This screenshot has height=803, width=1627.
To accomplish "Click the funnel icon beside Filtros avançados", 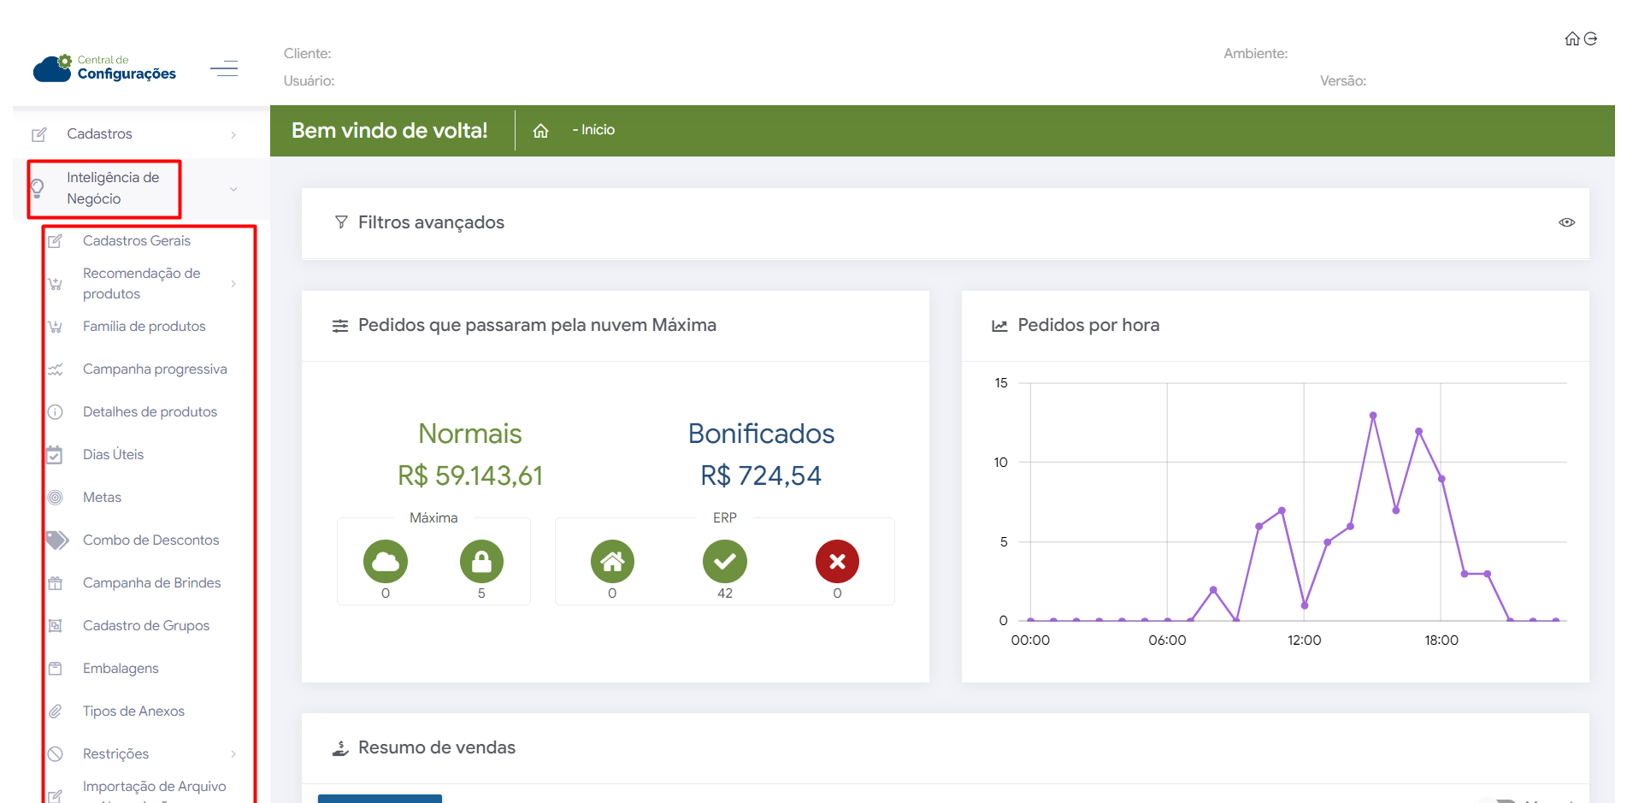I will [341, 222].
